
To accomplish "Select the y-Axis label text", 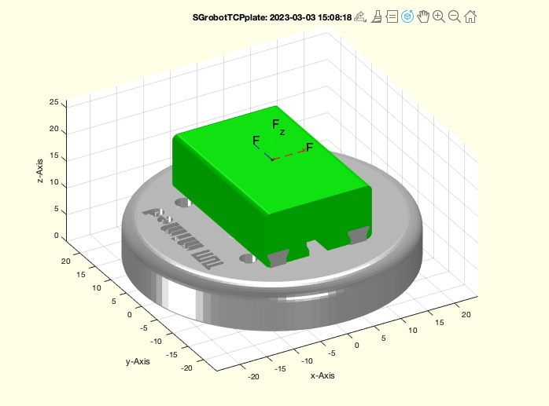I will (x=138, y=360).
